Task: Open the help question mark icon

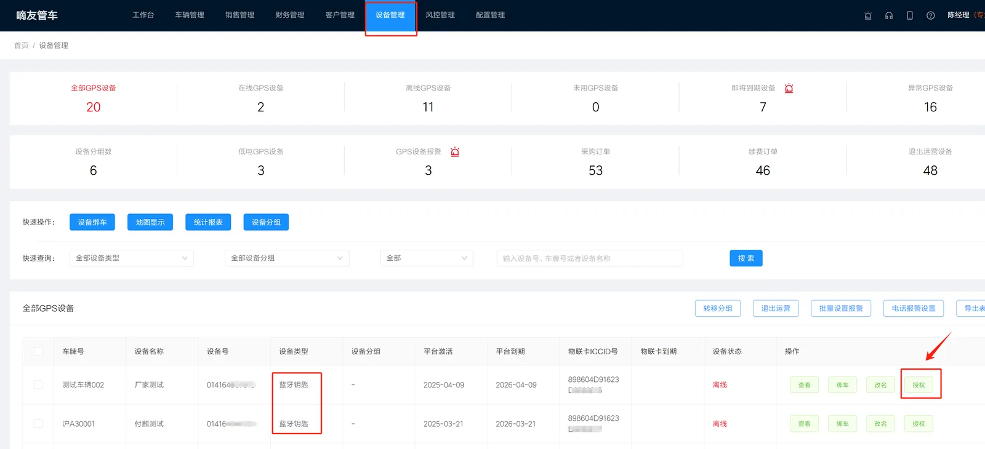Action: [x=931, y=15]
